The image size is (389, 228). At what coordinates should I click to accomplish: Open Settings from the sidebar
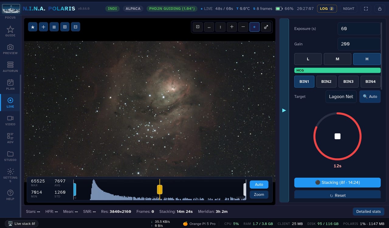(x=10, y=175)
